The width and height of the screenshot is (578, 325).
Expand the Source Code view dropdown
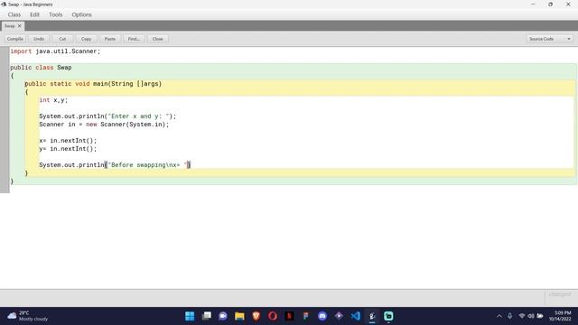pos(549,39)
